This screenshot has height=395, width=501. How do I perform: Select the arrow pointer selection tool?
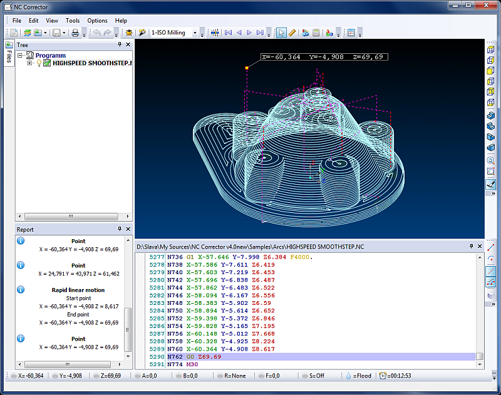pyautogui.click(x=282, y=33)
